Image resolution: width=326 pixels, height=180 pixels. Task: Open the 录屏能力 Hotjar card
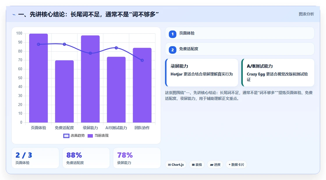[x=202, y=72]
